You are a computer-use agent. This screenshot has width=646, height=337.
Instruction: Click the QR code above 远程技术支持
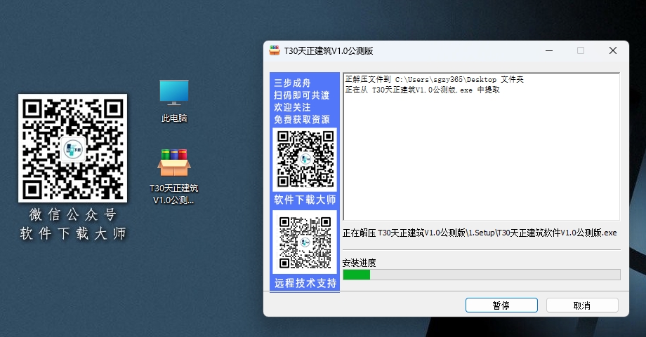(305, 242)
